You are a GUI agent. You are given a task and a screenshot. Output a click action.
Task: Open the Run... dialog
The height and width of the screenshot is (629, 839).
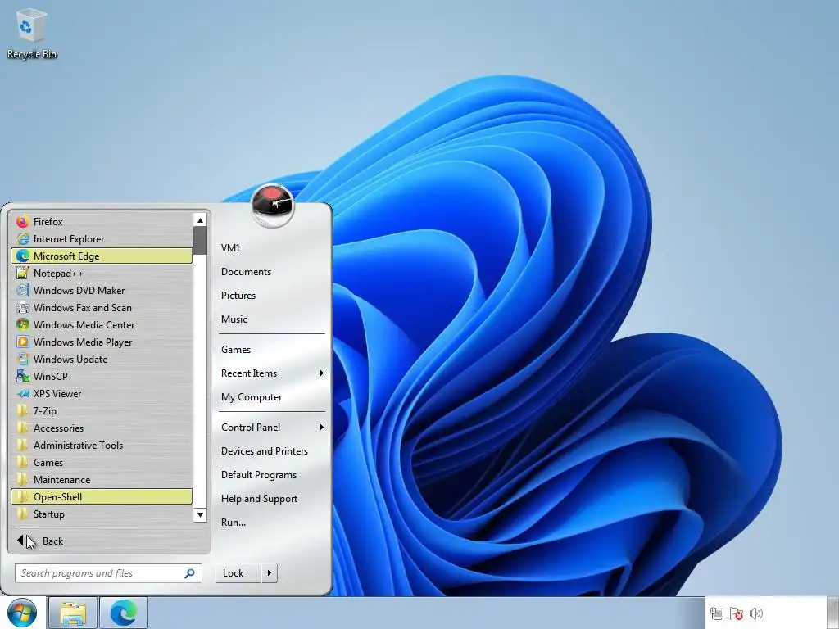pyautogui.click(x=272, y=523)
